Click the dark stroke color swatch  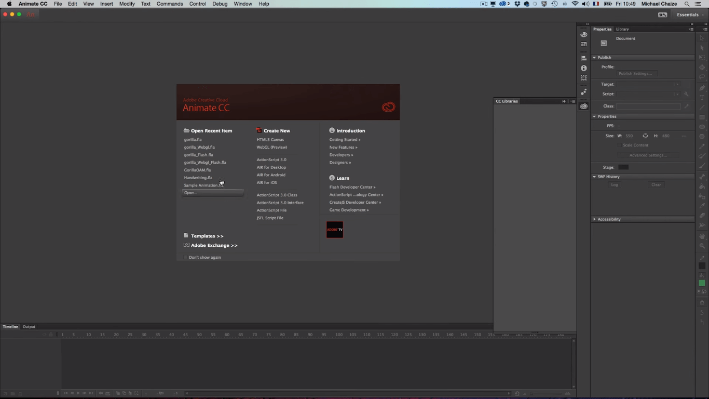(702, 266)
